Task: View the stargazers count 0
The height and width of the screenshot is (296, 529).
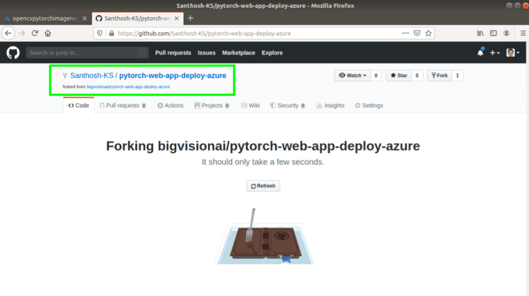Action: click(417, 76)
